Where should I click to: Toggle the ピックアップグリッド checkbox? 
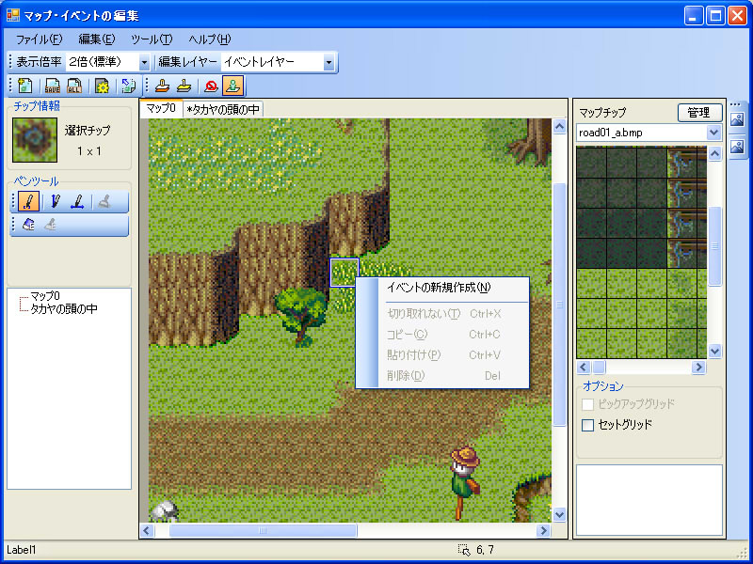[x=587, y=404]
